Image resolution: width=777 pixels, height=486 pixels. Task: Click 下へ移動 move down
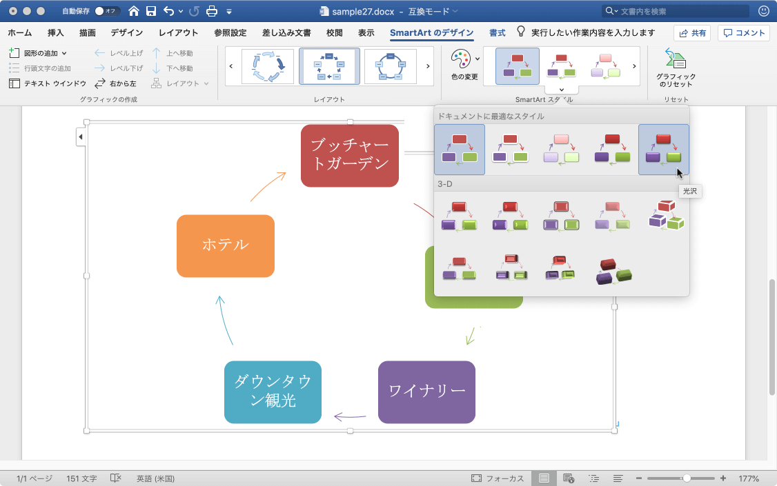click(173, 68)
